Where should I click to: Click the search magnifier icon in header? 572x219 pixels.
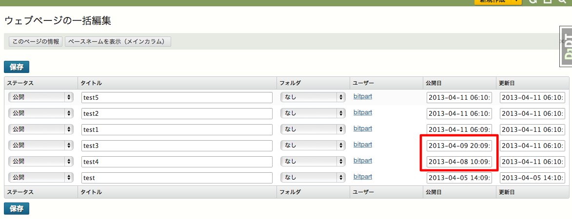pos(562,1)
